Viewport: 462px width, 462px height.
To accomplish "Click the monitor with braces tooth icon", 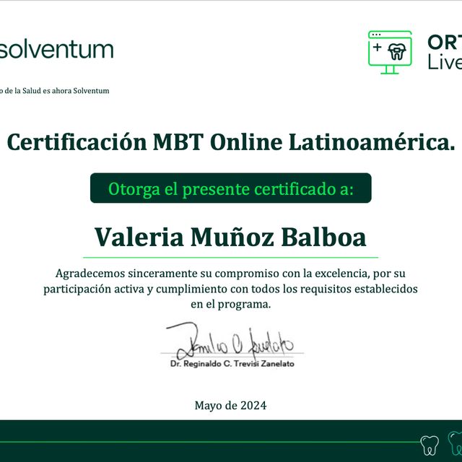I will point(390,53).
